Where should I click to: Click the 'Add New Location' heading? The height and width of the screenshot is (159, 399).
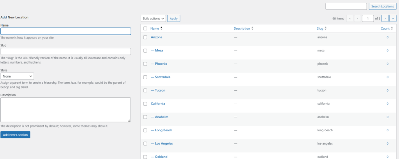click(14, 17)
